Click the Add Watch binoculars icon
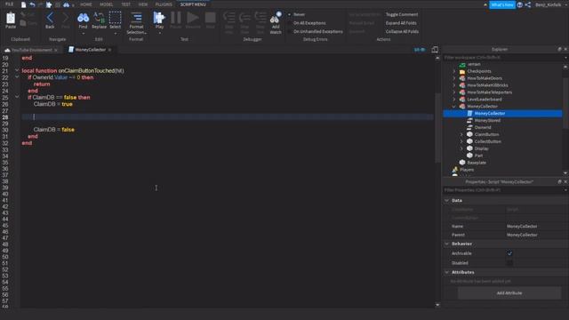 click(x=276, y=18)
